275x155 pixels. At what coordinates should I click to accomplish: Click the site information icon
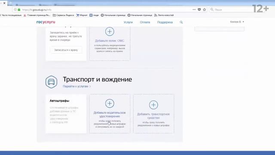pyautogui.click(x=15, y=9)
